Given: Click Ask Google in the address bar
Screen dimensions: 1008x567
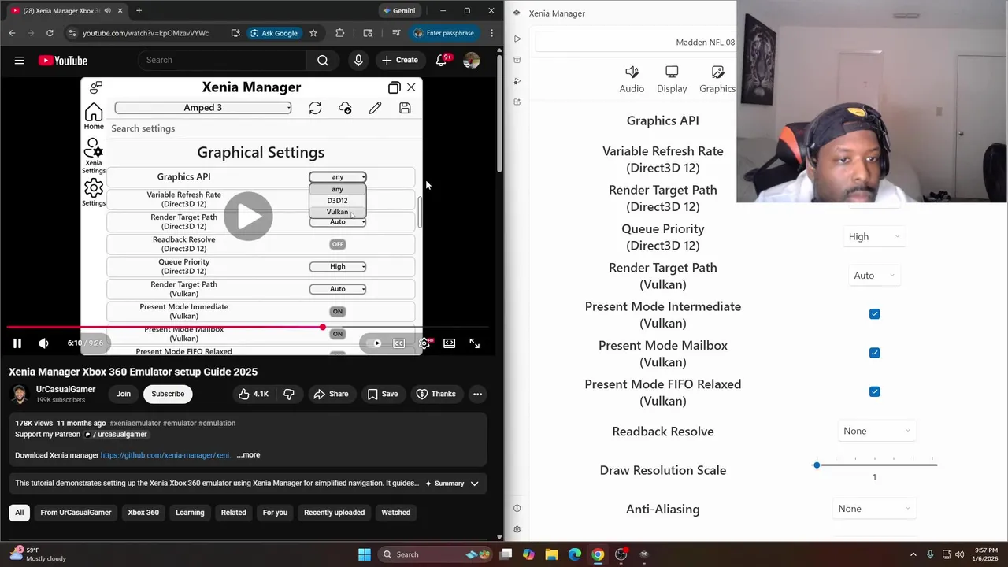Looking at the screenshot, I should point(273,33).
